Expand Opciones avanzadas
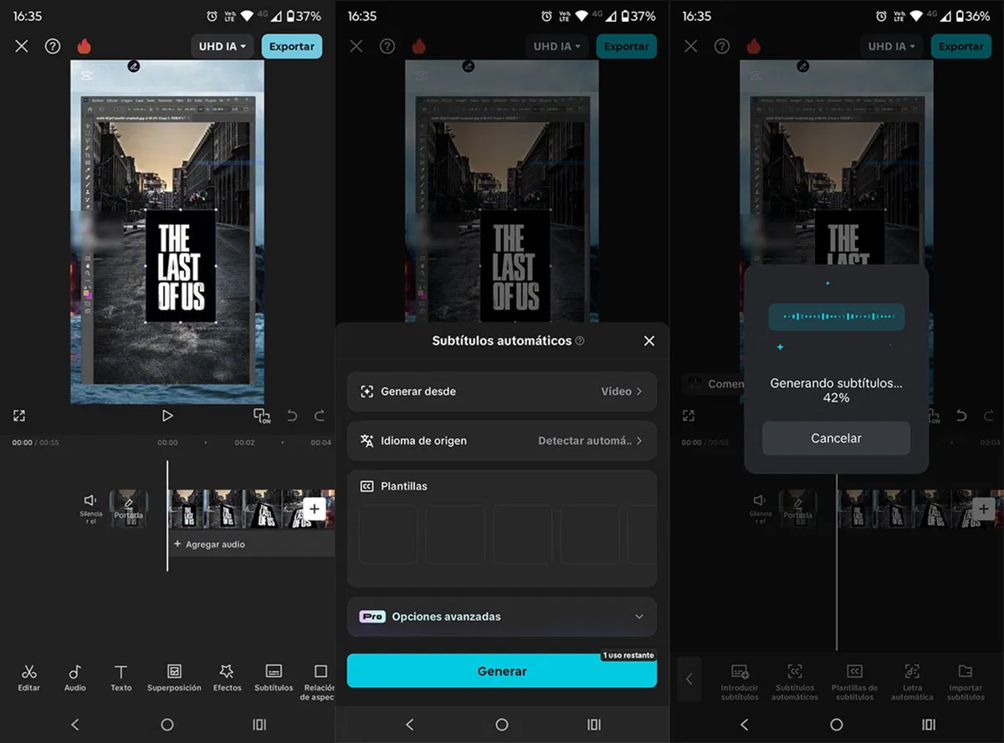Image resolution: width=1004 pixels, height=743 pixels. coord(502,617)
